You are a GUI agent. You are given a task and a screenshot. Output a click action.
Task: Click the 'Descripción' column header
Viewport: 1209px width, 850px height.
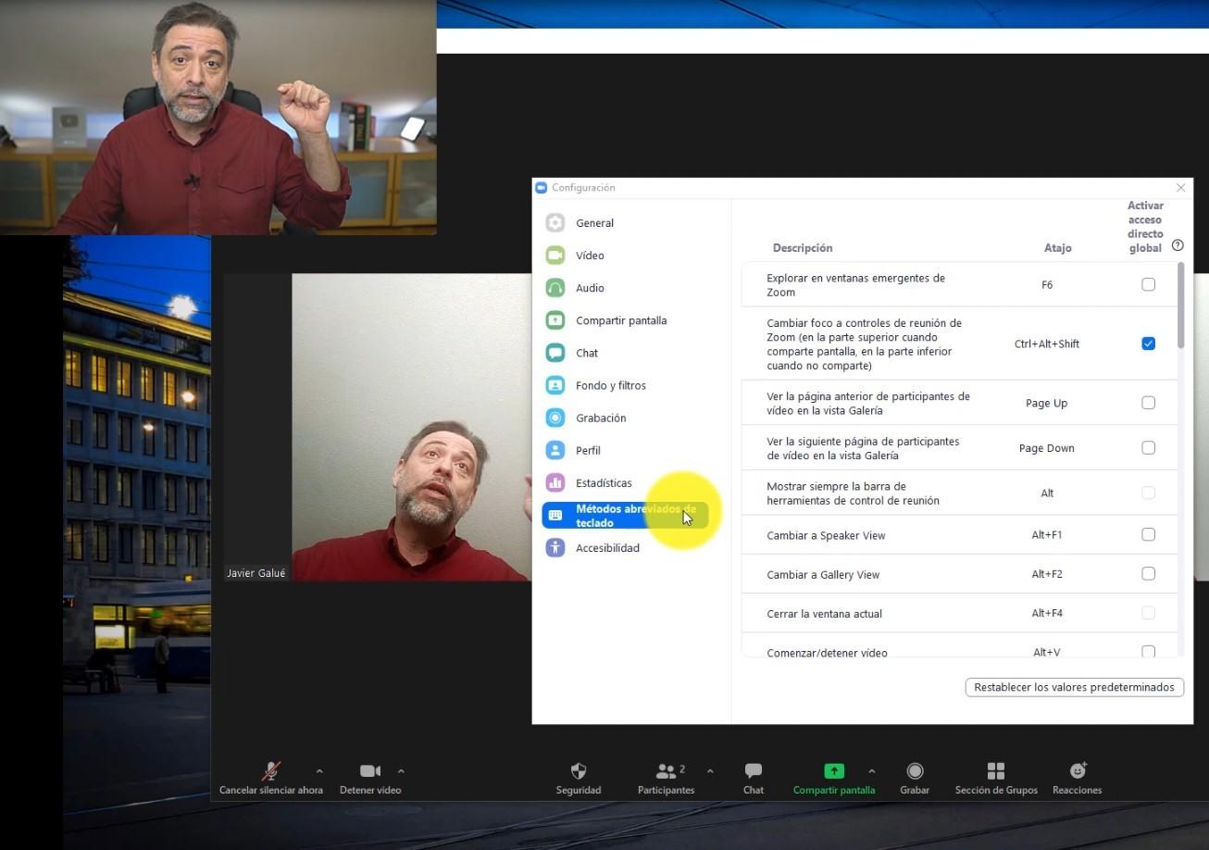click(x=803, y=248)
